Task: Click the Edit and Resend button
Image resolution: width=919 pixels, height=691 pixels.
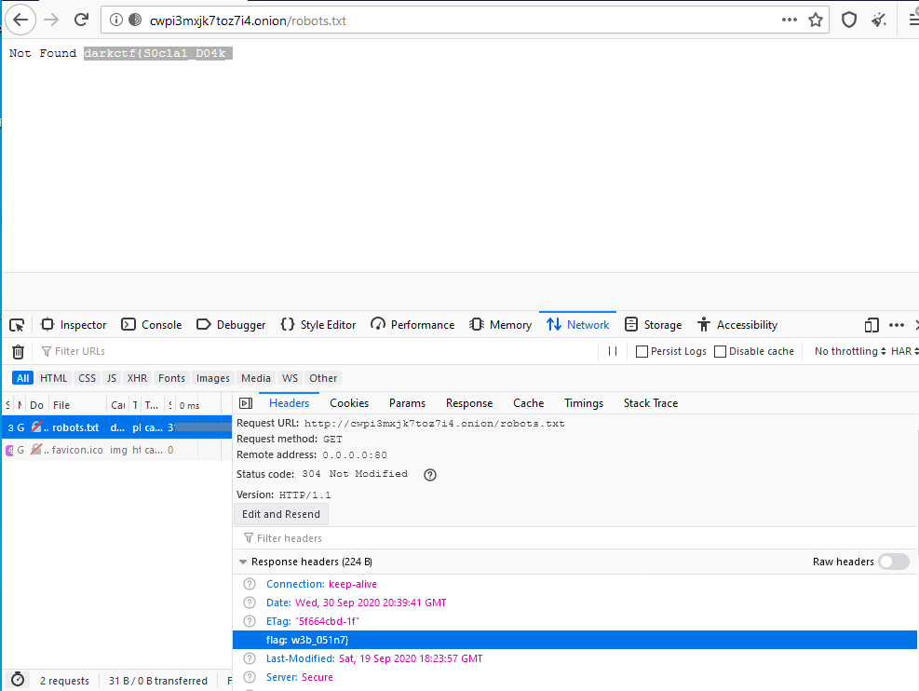Action: [x=281, y=514]
